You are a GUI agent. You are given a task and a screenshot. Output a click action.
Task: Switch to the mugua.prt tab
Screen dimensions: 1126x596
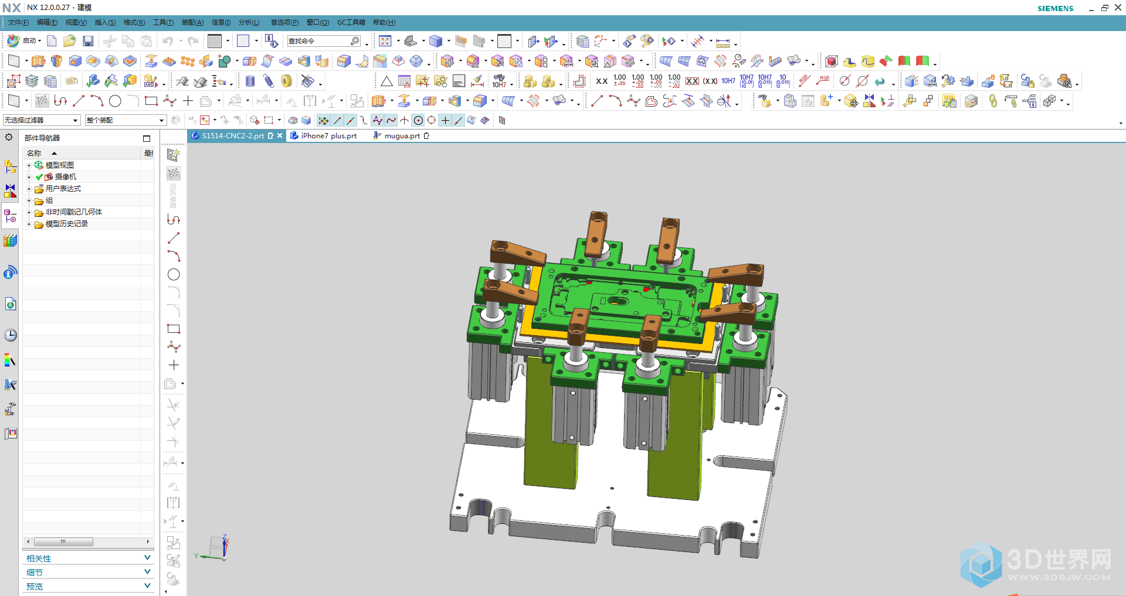click(402, 136)
